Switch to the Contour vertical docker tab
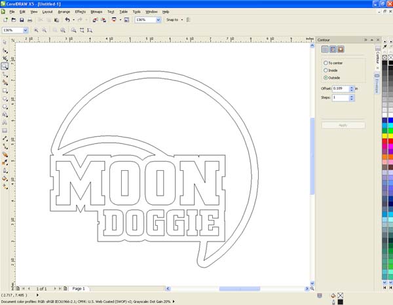The image size is (393, 305). click(377, 57)
